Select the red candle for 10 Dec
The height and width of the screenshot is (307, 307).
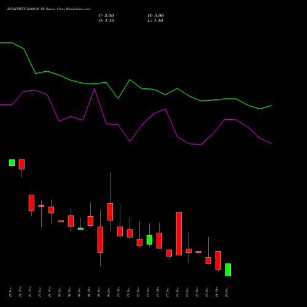[x=120, y=231]
